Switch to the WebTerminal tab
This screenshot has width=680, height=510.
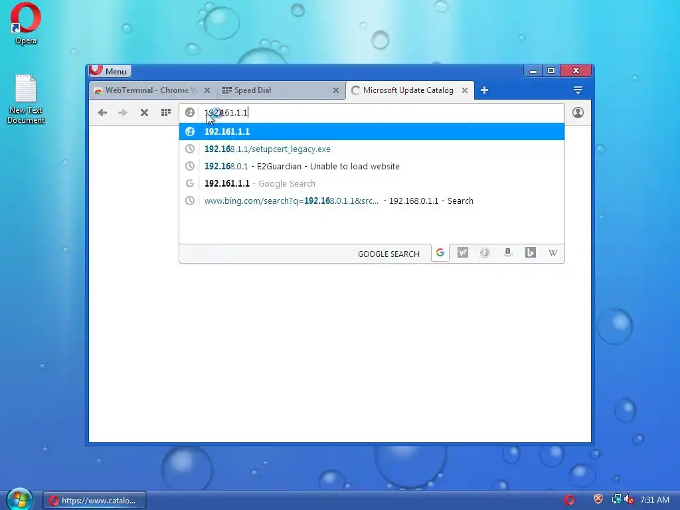pos(152,90)
